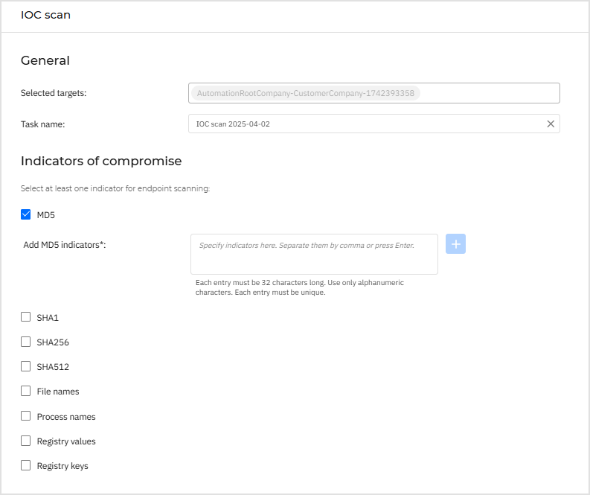Click the Indicators of compromise heading
This screenshot has height=495, width=590.
tap(101, 161)
